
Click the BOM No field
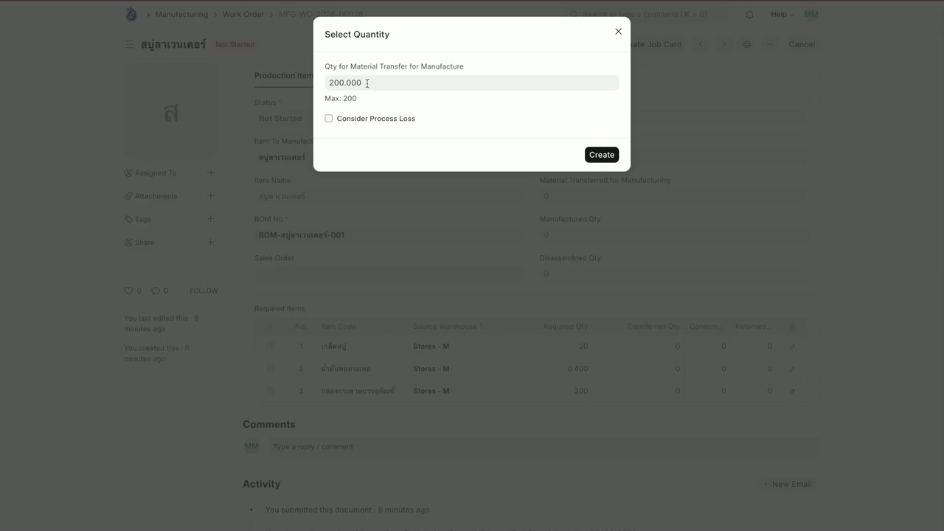pos(388,235)
